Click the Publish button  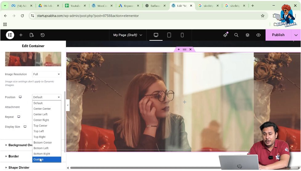pos(278,35)
